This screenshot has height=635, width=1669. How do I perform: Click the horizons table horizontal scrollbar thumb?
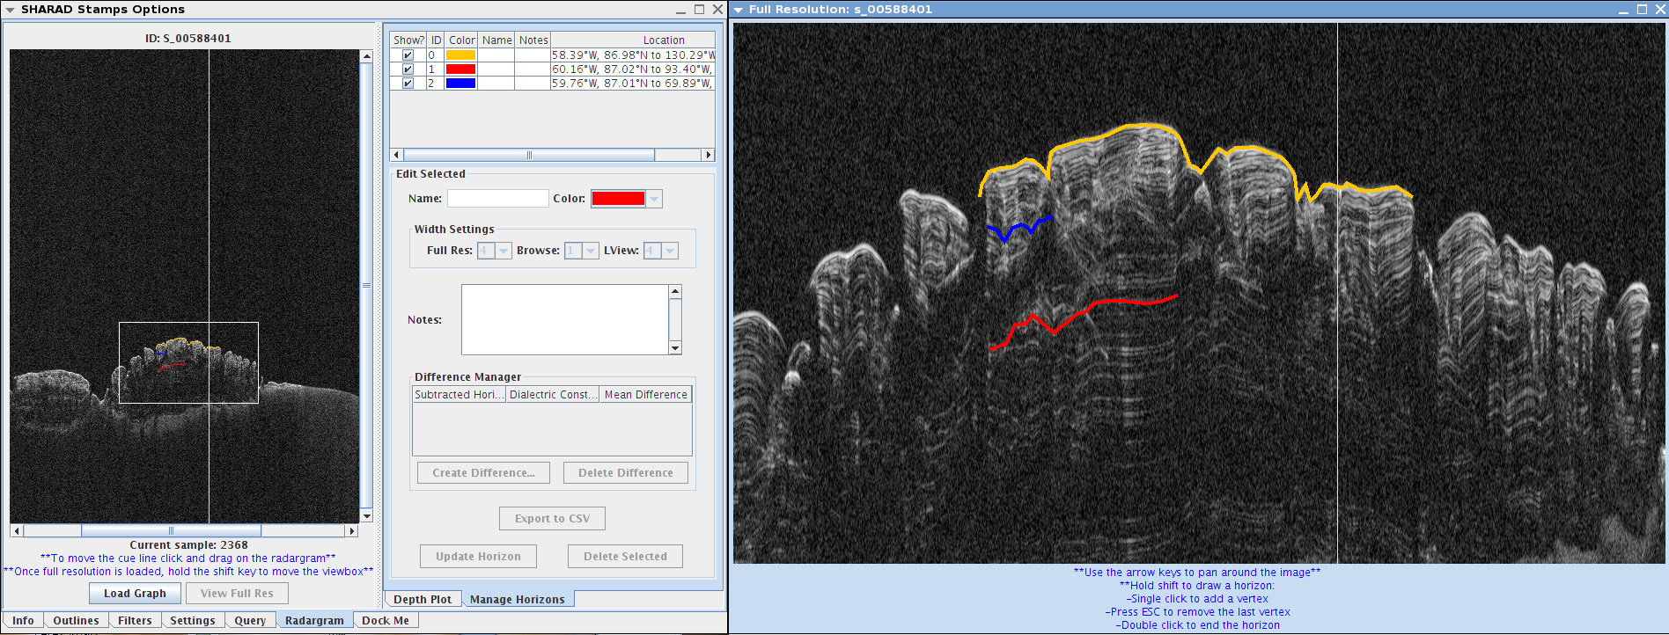(529, 155)
